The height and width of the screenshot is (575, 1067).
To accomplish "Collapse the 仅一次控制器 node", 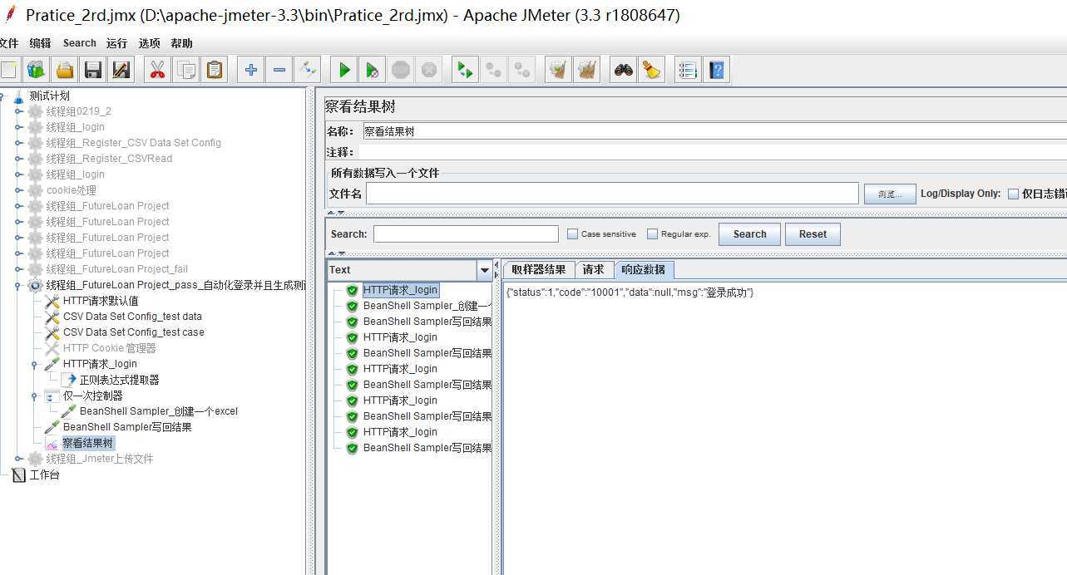I will pyautogui.click(x=34, y=396).
